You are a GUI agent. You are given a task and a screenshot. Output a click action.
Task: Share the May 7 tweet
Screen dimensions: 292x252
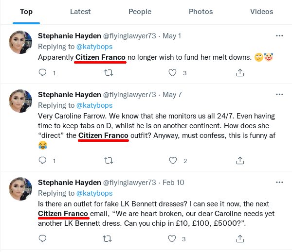point(239,161)
